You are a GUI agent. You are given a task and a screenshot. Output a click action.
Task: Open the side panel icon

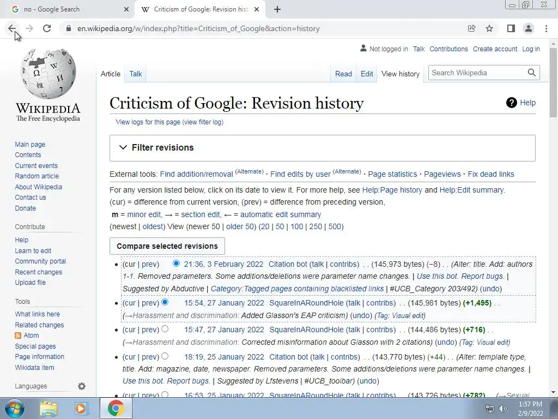(x=511, y=28)
